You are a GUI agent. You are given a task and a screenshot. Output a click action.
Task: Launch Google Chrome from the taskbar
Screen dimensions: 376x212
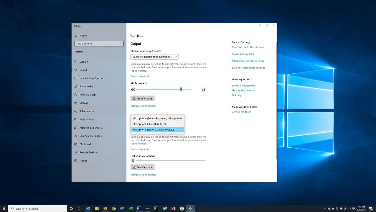click(114, 208)
